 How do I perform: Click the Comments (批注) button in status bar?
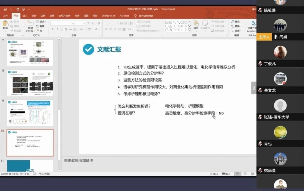coord(226,174)
